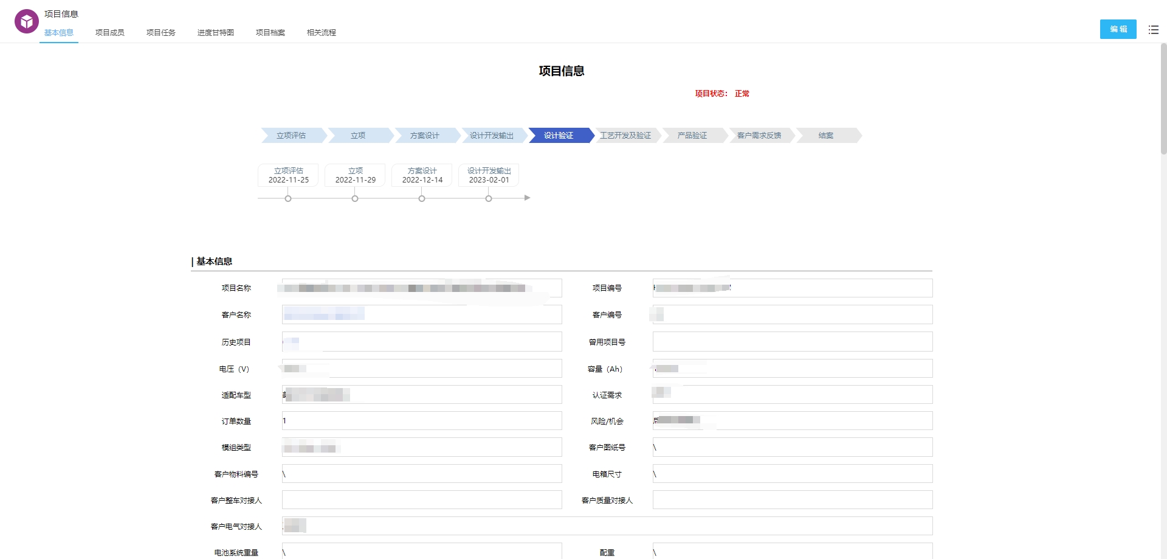Screen dimensions: 1167x559
Task: Click the 风险/机会 input field
Action: 793,421
